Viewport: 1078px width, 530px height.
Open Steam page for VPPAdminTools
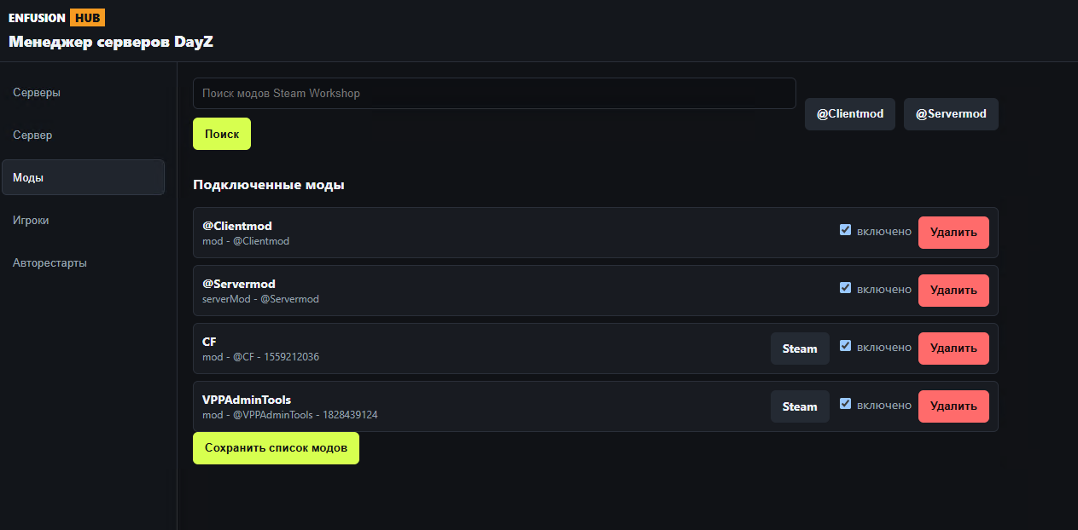pyautogui.click(x=800, y=406)
